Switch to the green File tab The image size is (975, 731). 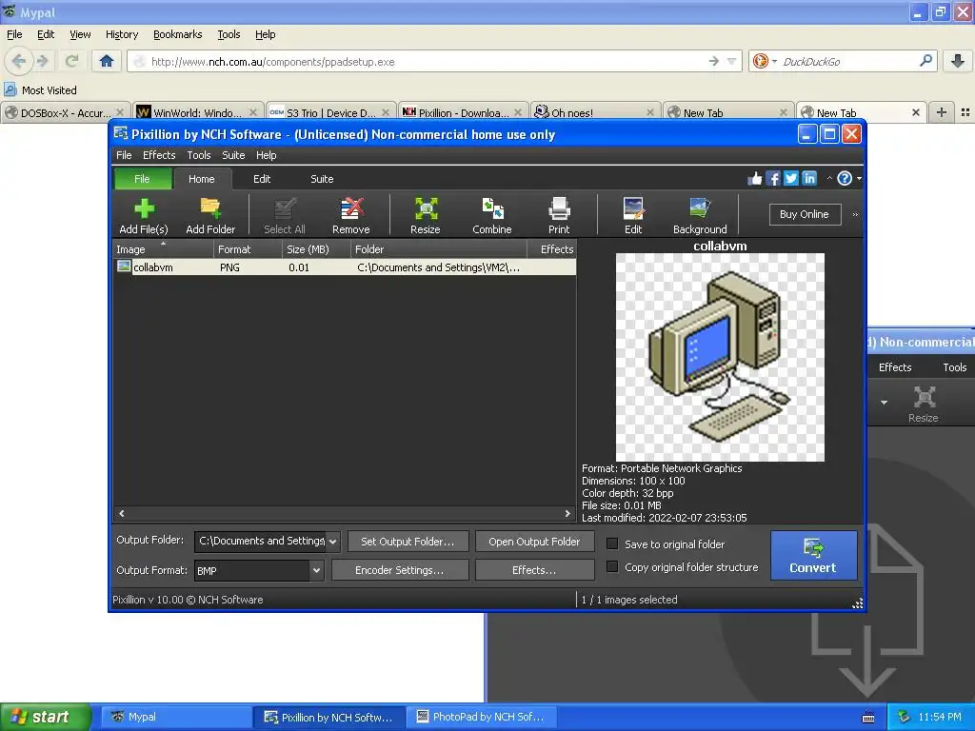143,179
